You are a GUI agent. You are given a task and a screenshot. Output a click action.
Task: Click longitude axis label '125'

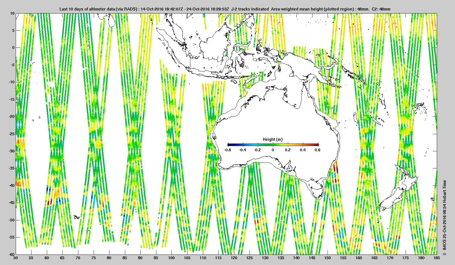tap(250, 258)
